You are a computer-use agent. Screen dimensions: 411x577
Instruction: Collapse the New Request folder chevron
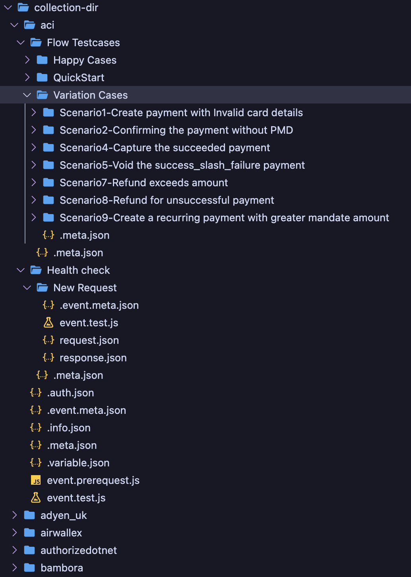pyautogui.click(x=27, y=288)
